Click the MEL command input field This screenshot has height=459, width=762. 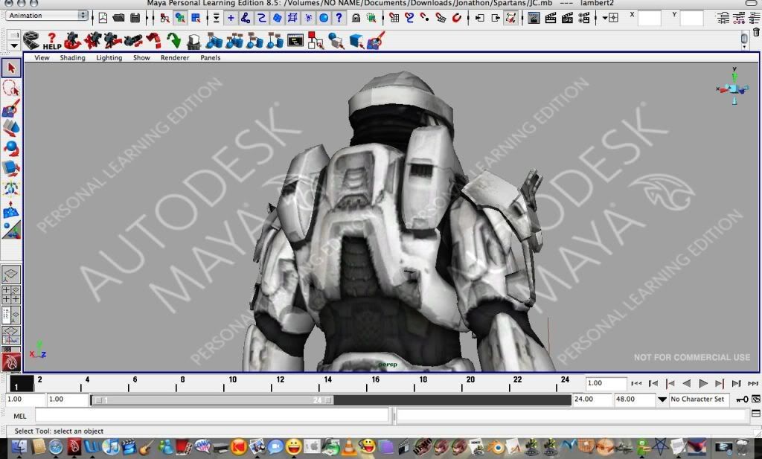[x=212, y=416]
